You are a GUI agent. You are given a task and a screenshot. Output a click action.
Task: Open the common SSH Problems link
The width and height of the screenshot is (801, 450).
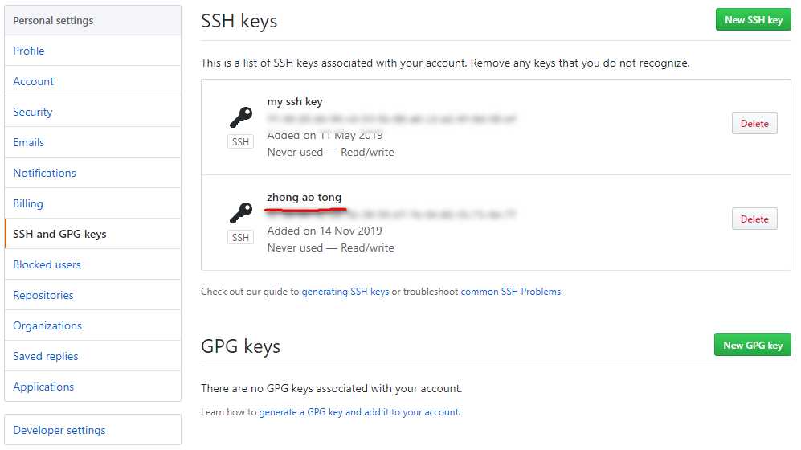click(511, 292)
